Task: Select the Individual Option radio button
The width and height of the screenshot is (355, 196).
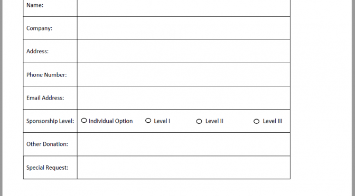Action: [x=84, y=121]
